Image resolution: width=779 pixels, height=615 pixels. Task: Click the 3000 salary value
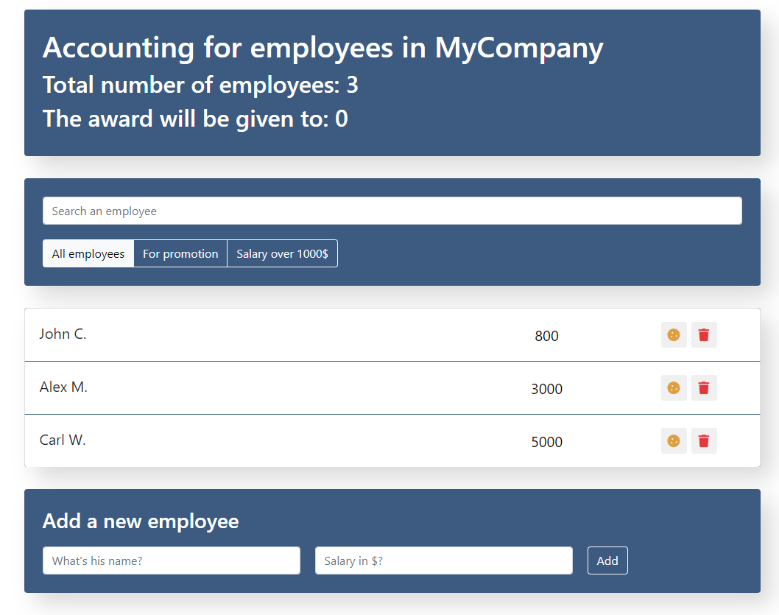(546, 389)
